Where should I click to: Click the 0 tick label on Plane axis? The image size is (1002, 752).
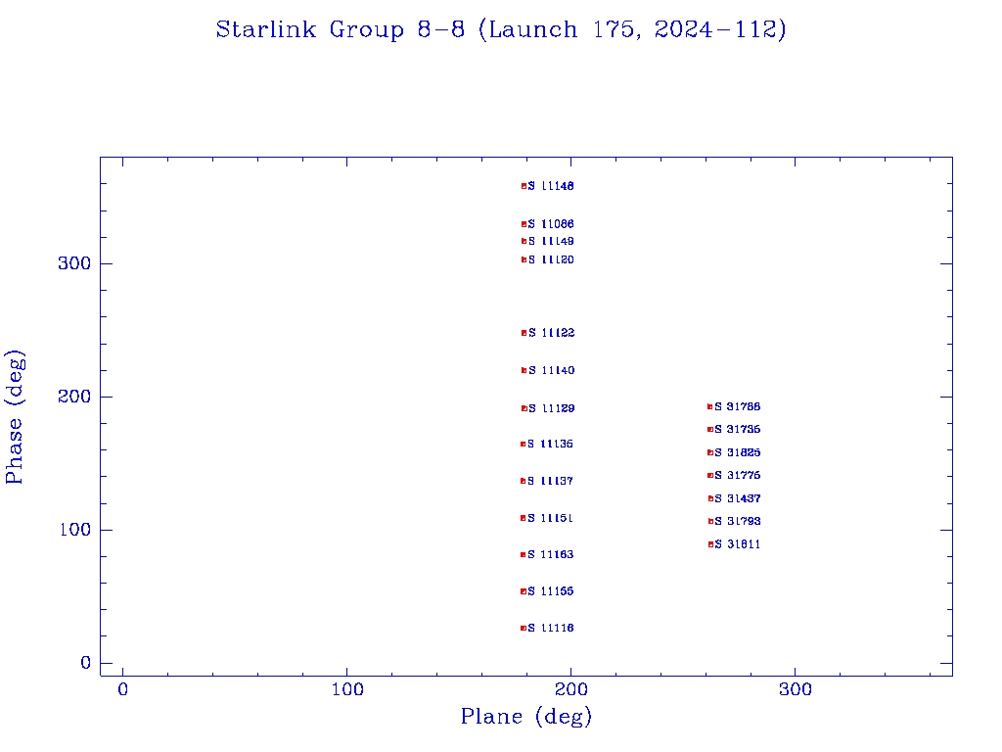[x=122, y=689]
